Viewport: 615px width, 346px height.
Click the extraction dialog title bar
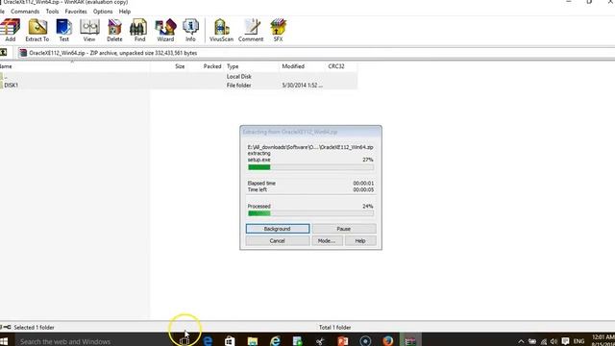click(x=310, y=132)
